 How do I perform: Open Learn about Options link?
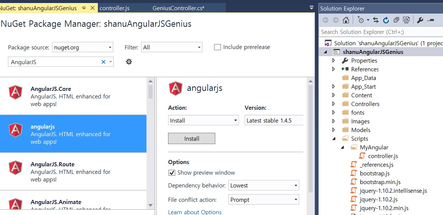[194, 212]
